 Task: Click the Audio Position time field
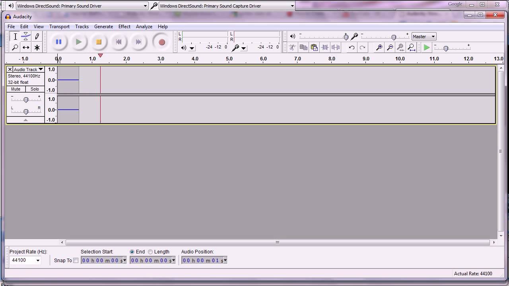click(x=204, y=260)
